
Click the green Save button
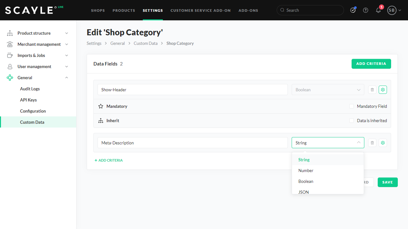point(388,182)
